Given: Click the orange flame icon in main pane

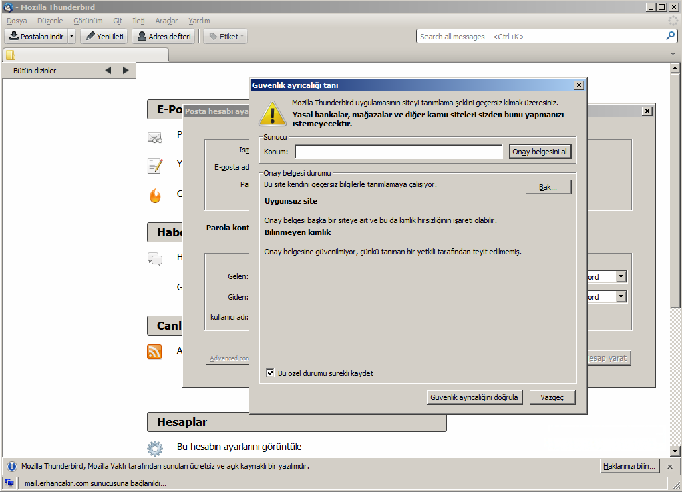Looking at the screenshot, I should (x=155, y=196).
